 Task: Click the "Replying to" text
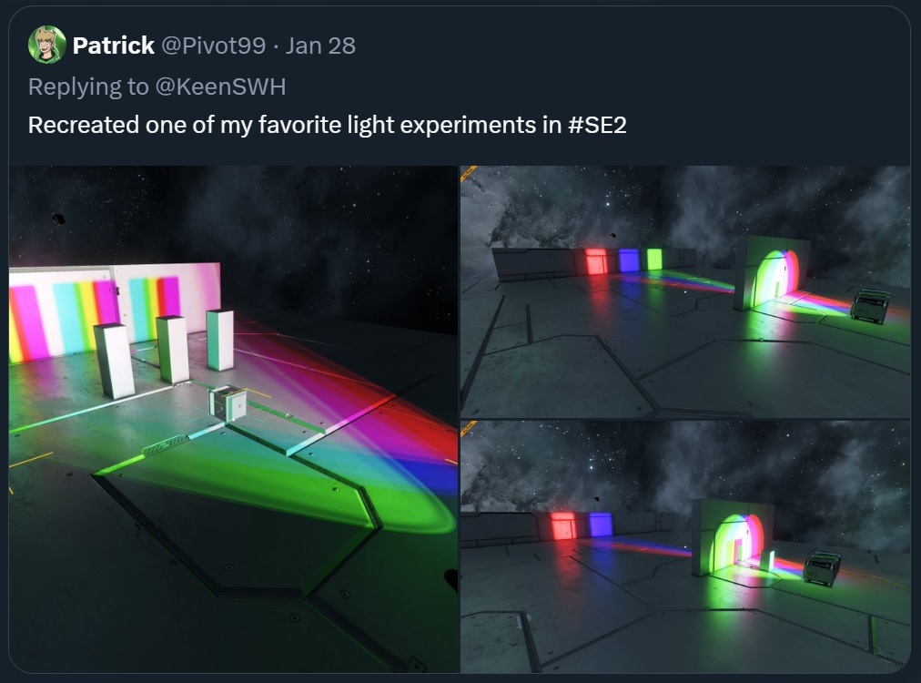pos(88,87)
